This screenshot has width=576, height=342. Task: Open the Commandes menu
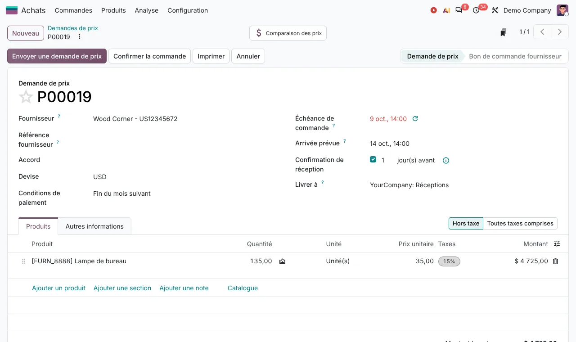pyautogui.click(x=73, y=10)
